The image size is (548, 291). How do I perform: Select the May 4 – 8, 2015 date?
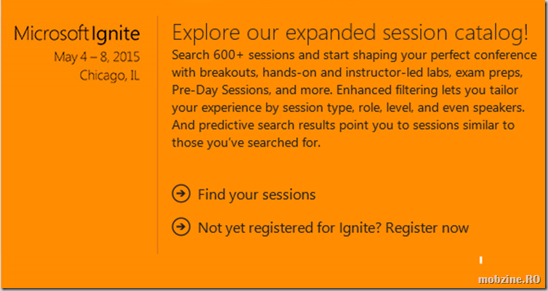97,57
